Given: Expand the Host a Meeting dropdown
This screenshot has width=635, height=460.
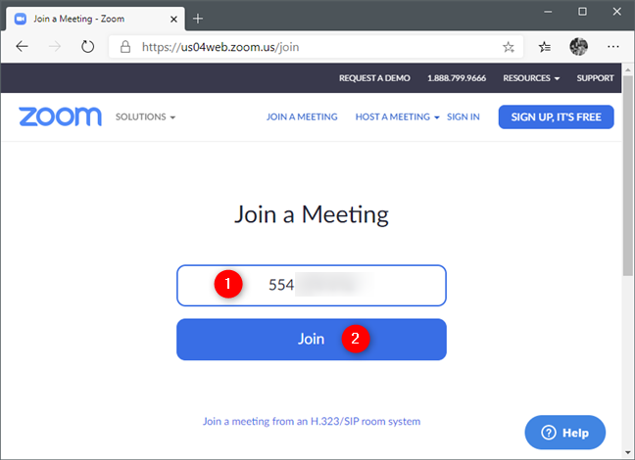Looking at the screenshot, I should [397, 116].
